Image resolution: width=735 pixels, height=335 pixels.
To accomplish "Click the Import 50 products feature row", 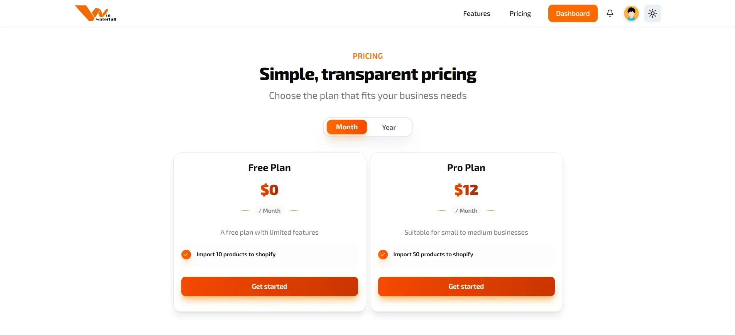I will 466,254.
